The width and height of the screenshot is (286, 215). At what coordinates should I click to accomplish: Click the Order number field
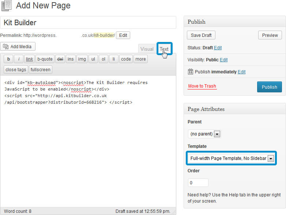(x=198, y=183)
